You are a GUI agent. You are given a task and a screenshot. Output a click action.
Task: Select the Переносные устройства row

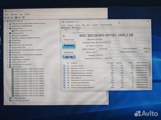[21, 59]
